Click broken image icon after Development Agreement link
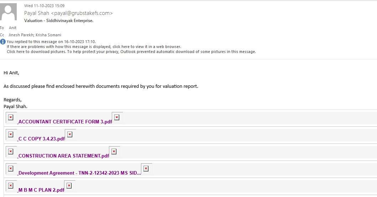Screen dimensions: 377x197 146,169
